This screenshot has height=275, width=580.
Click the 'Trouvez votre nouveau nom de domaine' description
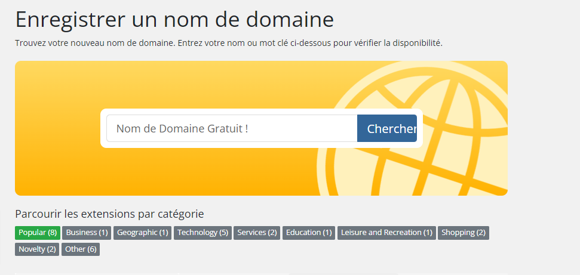click(229, 43)
